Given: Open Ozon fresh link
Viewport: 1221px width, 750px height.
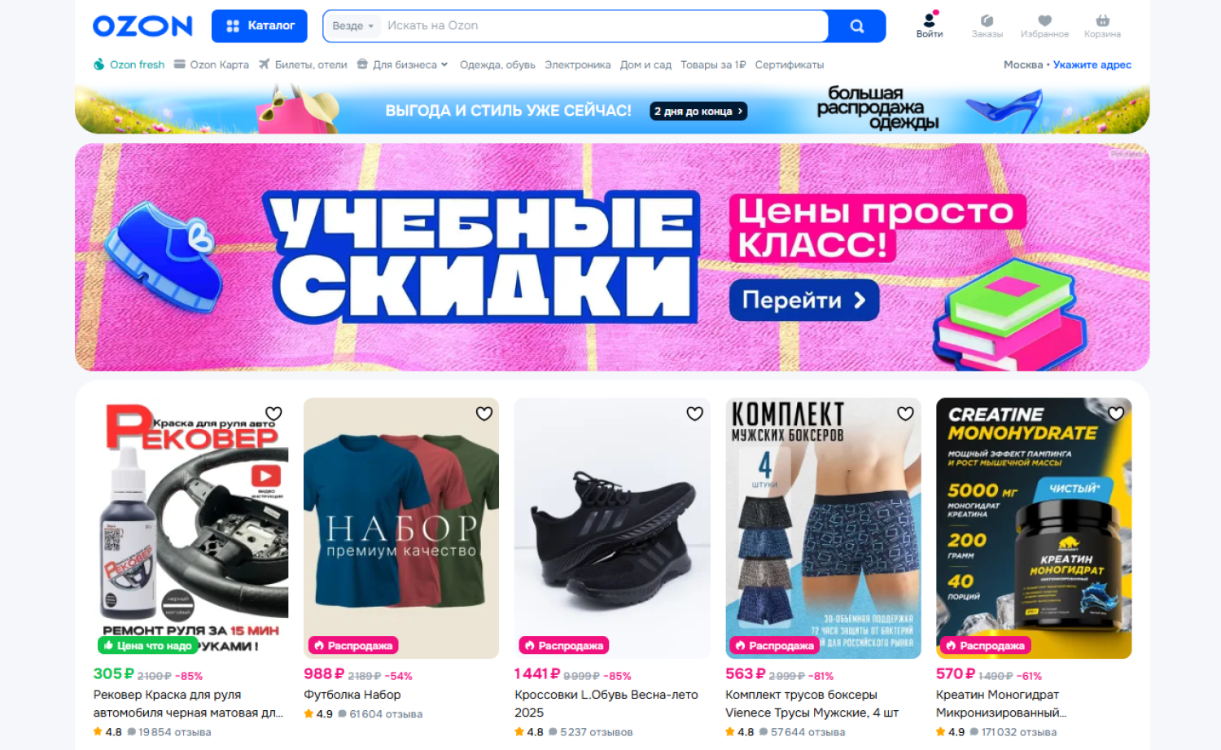Looking at the screenshot, I should coord(129,64).
